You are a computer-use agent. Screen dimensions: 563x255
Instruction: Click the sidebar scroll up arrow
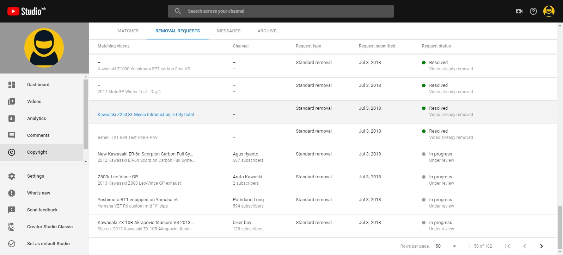point(86,77)
